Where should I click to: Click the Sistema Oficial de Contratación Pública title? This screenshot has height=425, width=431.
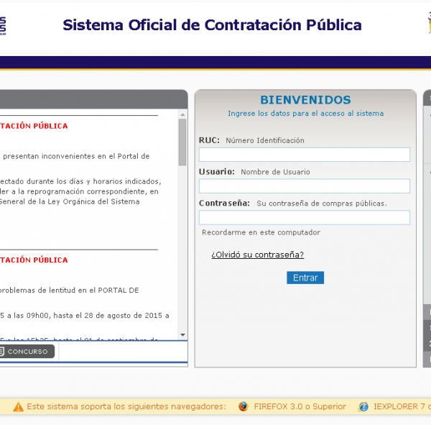[x=212, y=26]
